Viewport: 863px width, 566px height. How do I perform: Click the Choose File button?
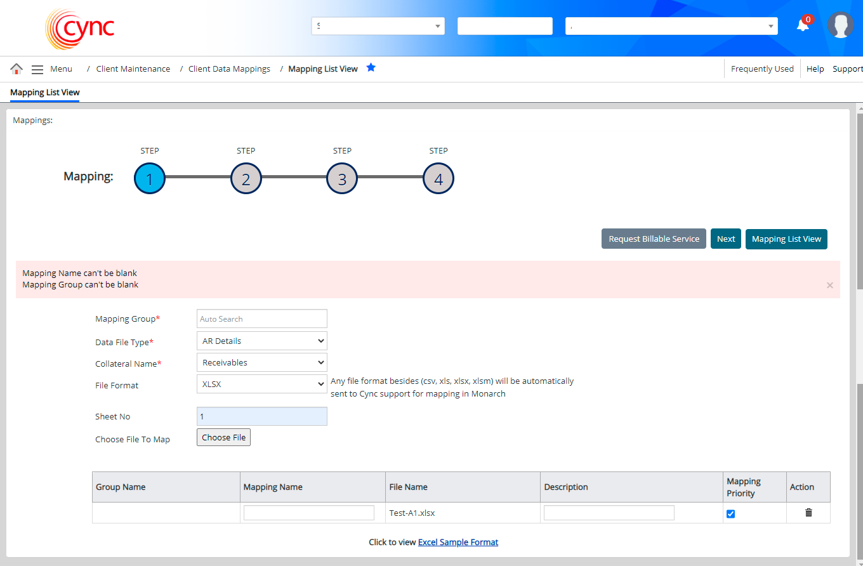pos(223,437)
